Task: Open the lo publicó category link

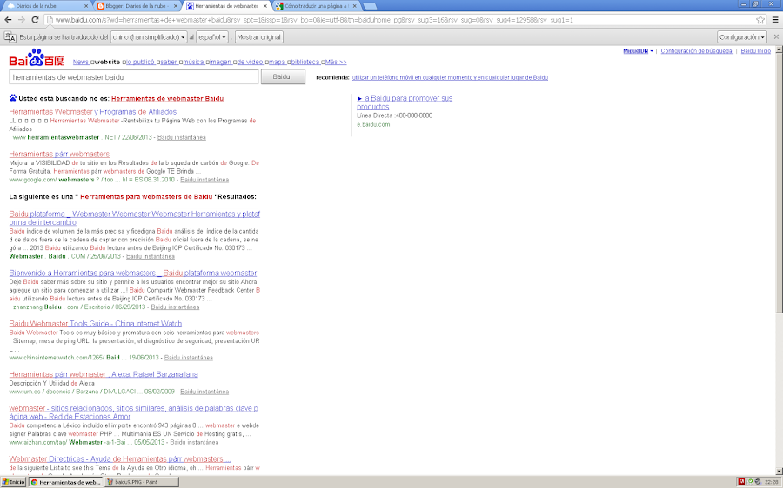Action: click(x=140, y=62)
